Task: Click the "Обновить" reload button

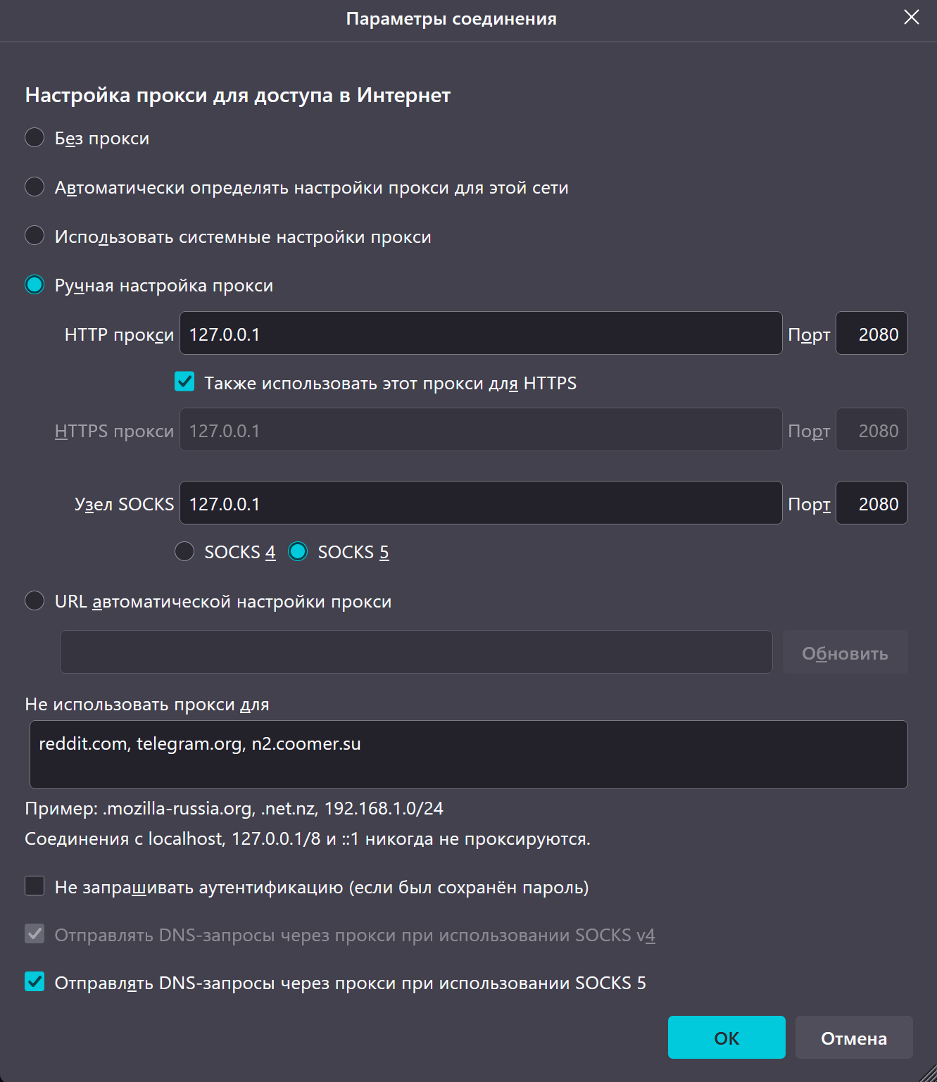Action: (x=845, y=653)
